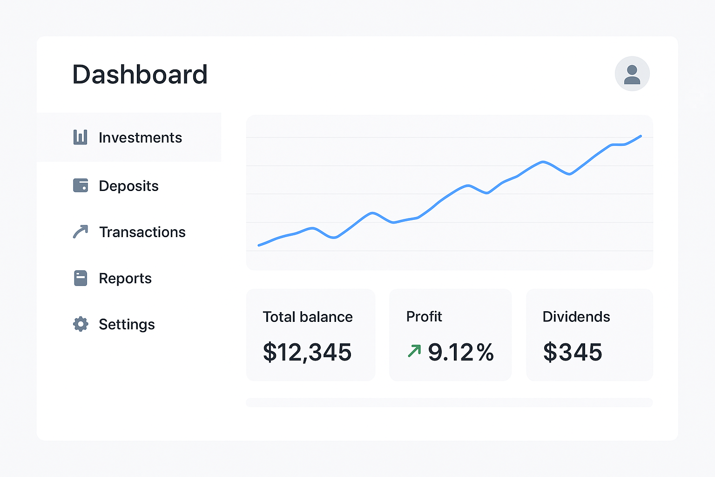This screenshot has height=477, width=715.
Task: Open the Dividends card
Action: (x=589, y=335)
